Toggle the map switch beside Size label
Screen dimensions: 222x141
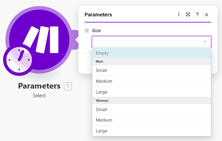87,31
